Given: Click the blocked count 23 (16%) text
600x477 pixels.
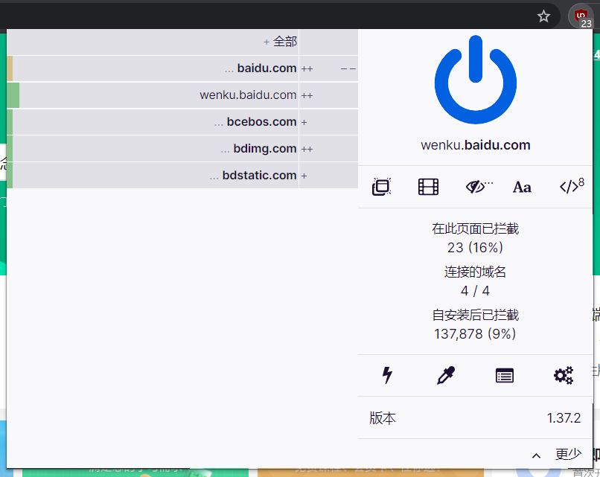Looking at the screenshot, I should coord(475,247).
